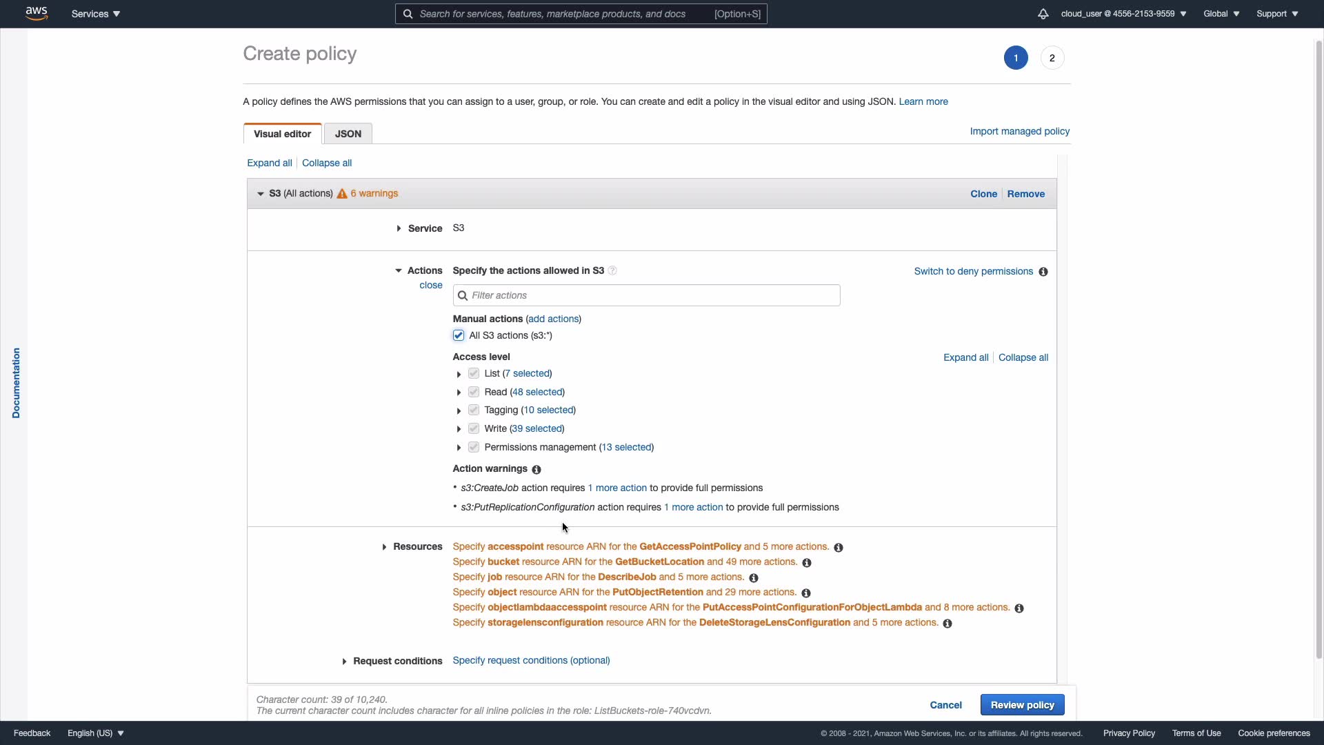Expand the Resources section
The image size is (1324, 745).
coord(385,547)
